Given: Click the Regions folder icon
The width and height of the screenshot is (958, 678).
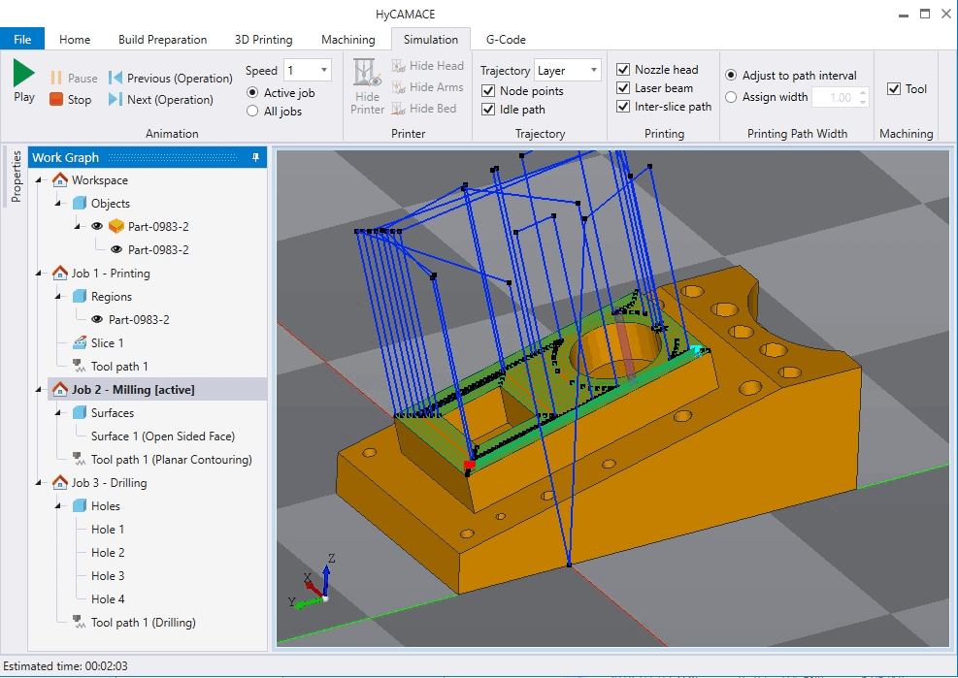Looking at the screenshot, I should coord(80,296).
